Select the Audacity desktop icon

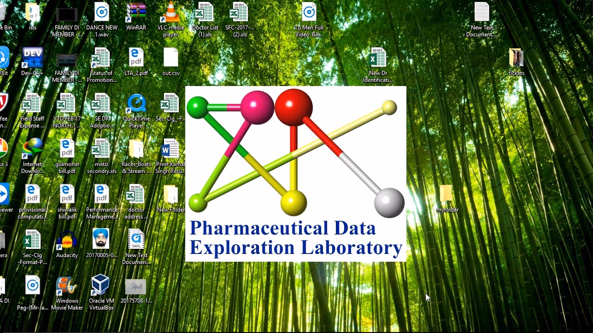click(x=67, y=240)
